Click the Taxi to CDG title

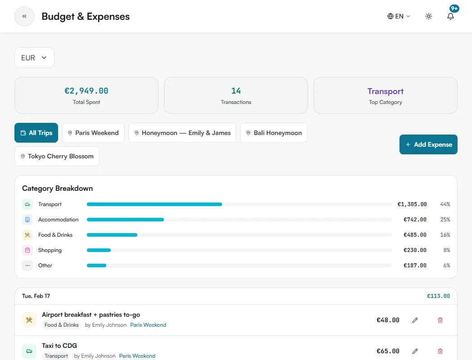tap(59, 346)
